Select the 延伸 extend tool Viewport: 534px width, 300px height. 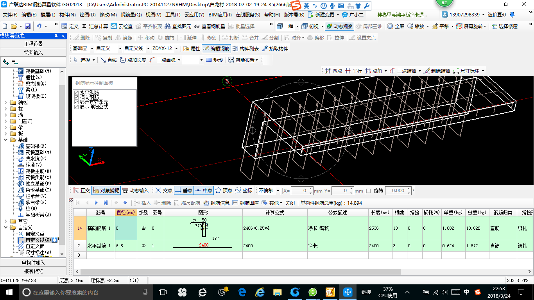(x=188, y=38)
